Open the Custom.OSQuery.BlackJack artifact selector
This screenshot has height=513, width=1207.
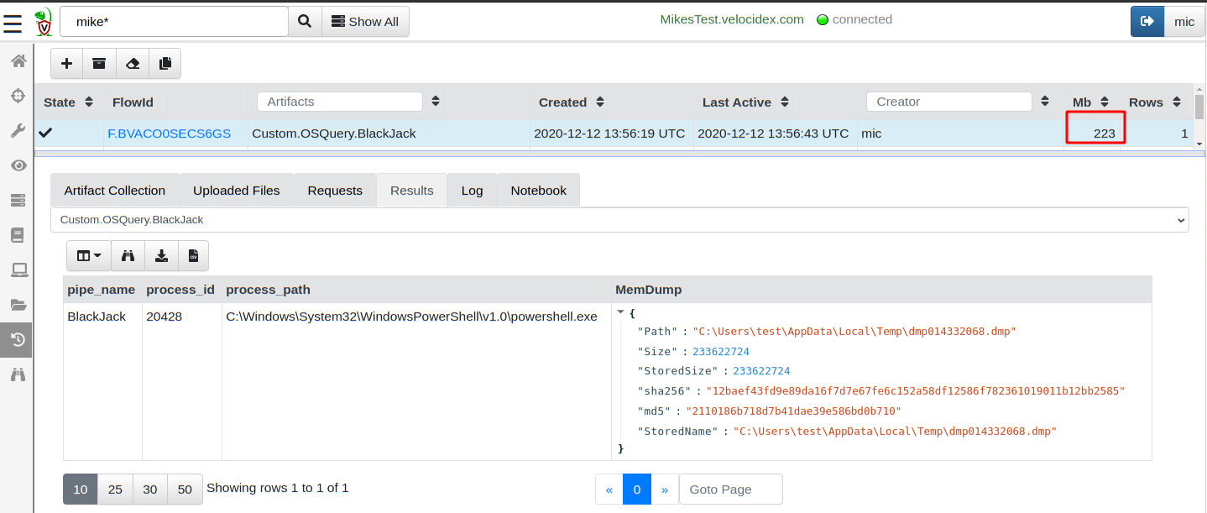pos(619,220)
